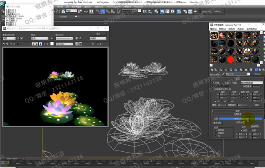Click the bitmap file path button
This screenshot has width=265, height=168.
(x=241, y=119)
